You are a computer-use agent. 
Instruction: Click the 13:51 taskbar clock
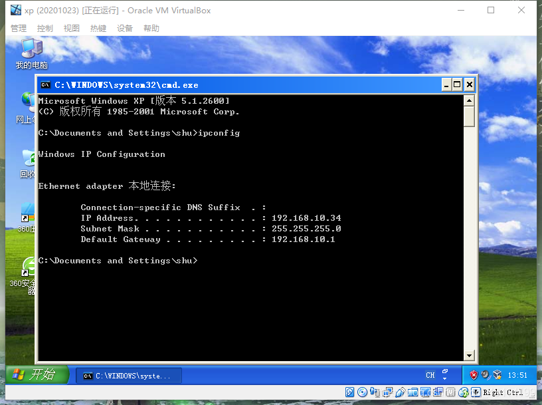point(517,375)
